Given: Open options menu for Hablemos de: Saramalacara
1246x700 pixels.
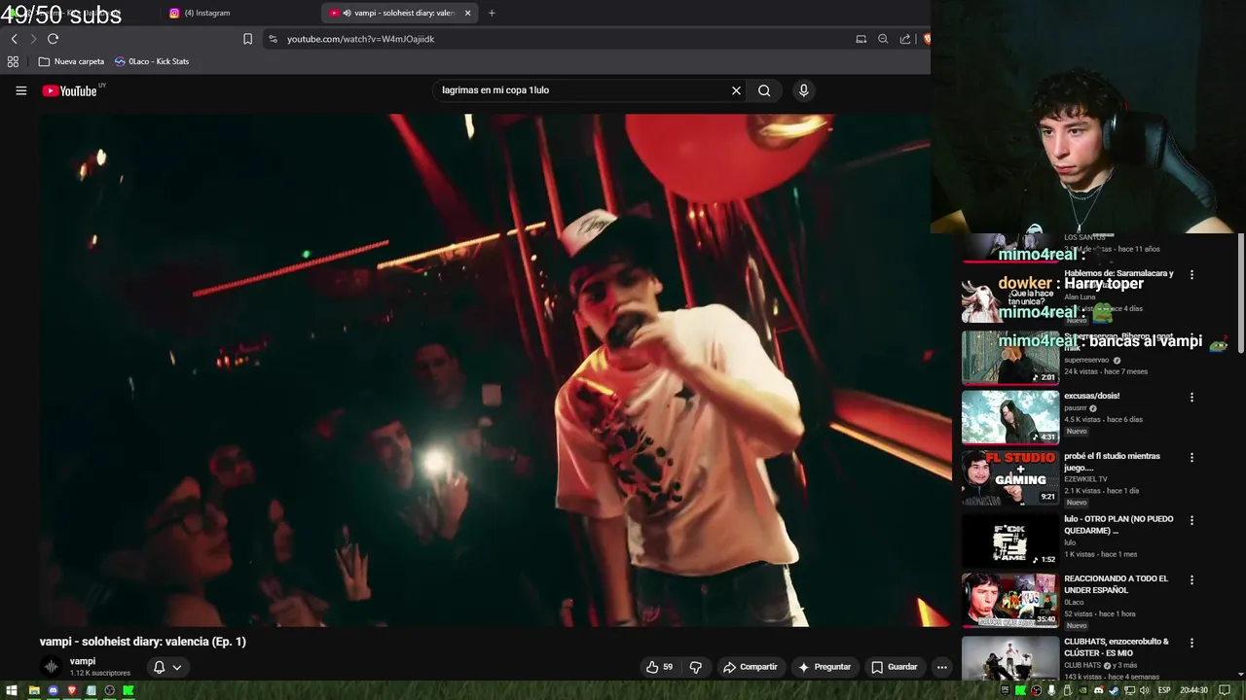Looking at the screenshot, I should pos(1191,274).
